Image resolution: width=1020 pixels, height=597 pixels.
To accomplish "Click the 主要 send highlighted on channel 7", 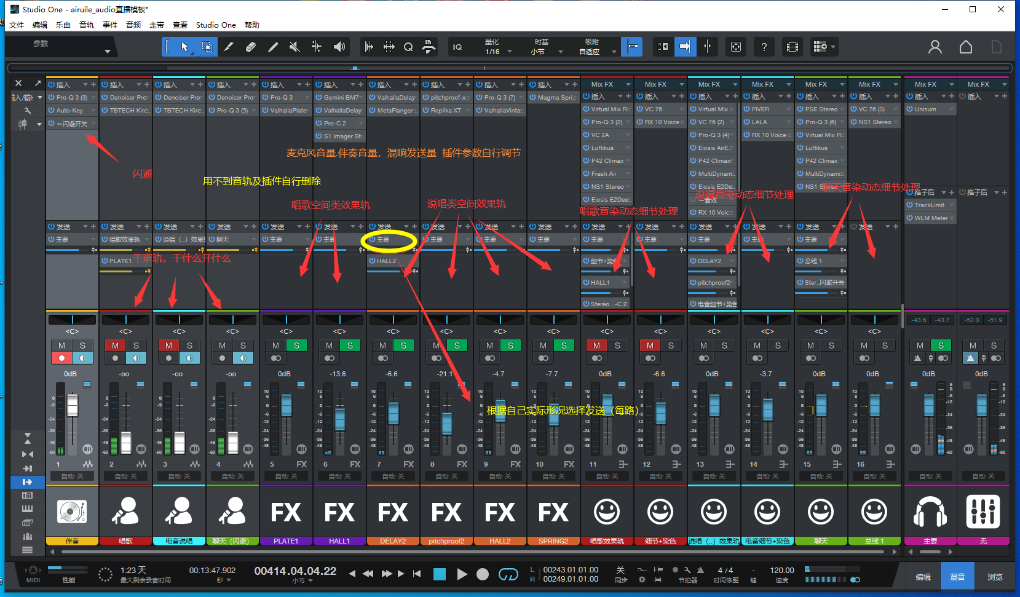I will [x=393, y=239].
